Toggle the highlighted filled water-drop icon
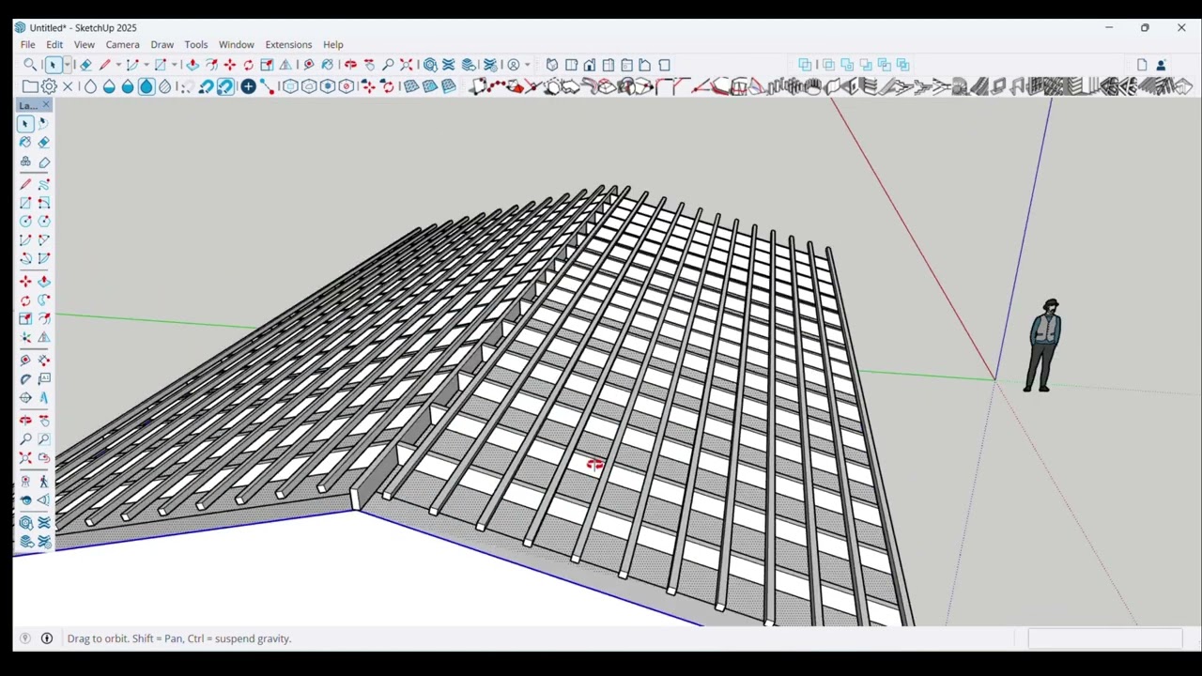 [x=146, y=86]
